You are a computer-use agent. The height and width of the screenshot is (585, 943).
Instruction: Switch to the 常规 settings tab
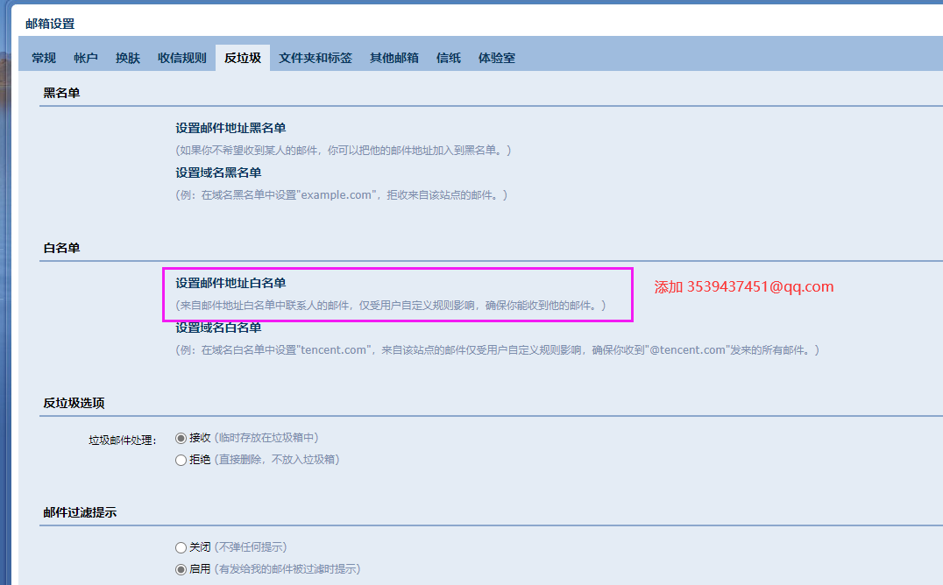click(x=44, y=58)
